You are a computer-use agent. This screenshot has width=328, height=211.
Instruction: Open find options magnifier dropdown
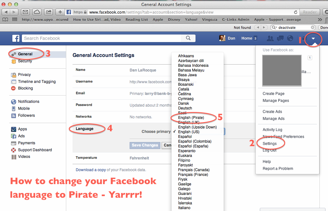[274, 28]
